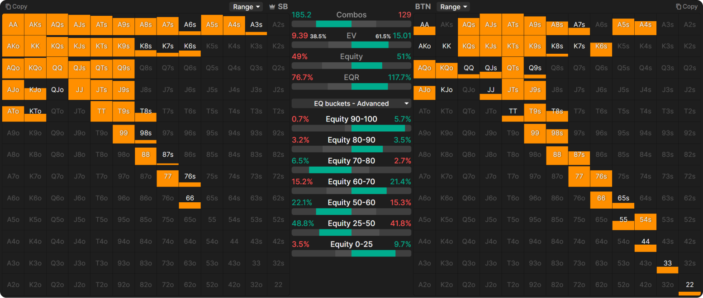Image resolution: width=703 pixels, height=298 pixels.
Task: Select the 22 cell in BTN grid
Action: coord(690,285)
